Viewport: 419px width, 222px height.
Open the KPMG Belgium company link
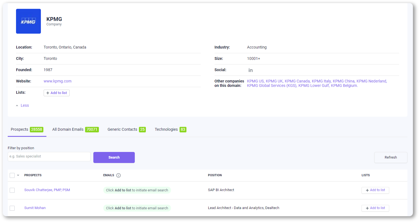pyautogui.click(x=344, y=85)
